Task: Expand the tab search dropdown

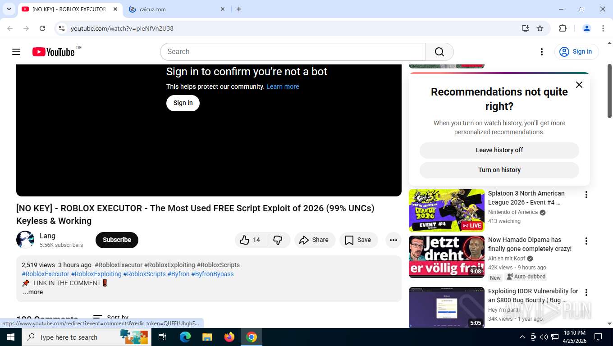Action: [9, 9]
